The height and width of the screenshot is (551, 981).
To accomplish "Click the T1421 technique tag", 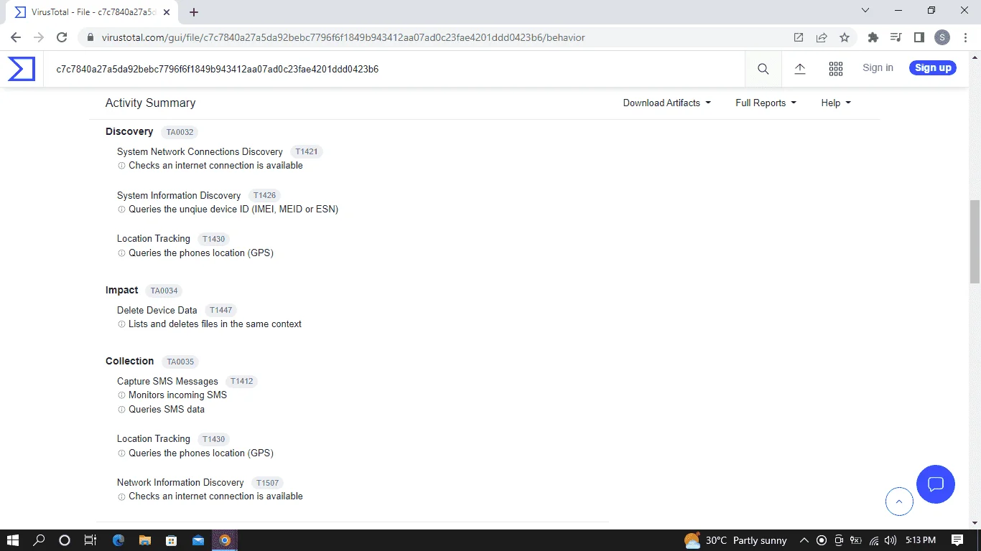I will (x=307, y=152).
